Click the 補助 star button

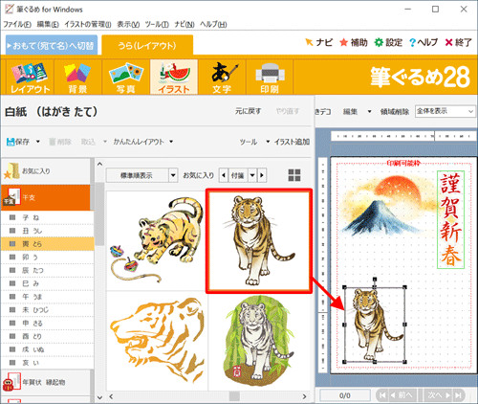(x=354, y=42)
